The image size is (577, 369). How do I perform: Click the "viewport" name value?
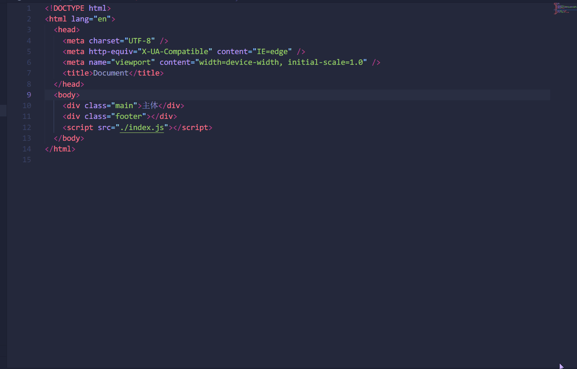[x=133, y=62]
